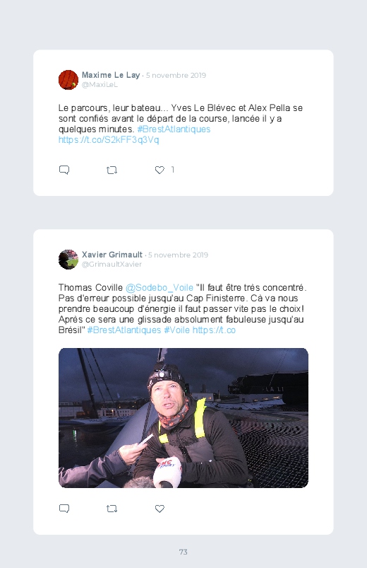The image size is (367, 568).
Task: Click the reply icon on Maxime Le Lay's tweet
Action: (64, 170)
